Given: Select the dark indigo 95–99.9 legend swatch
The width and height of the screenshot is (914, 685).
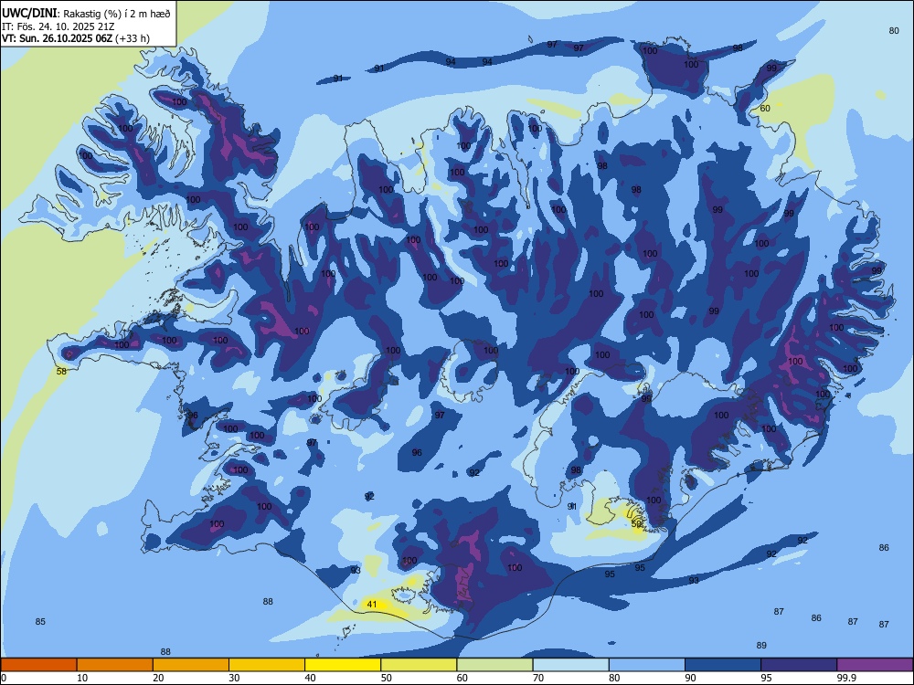Looking at the screenshot, I should click(799, 665).
